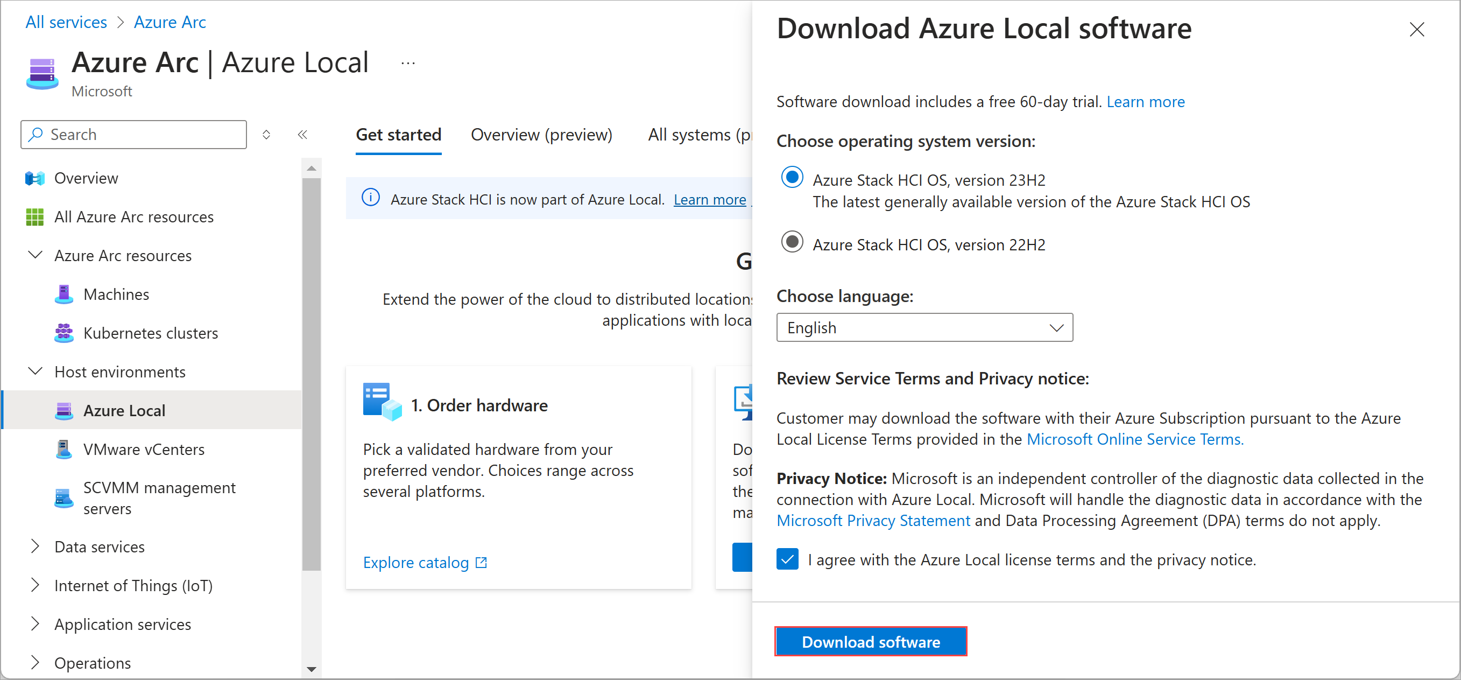Uncheck the license terms agreement checkbox
The height and width of the screenshot is (680, 1461).
(x=787, y=559)
